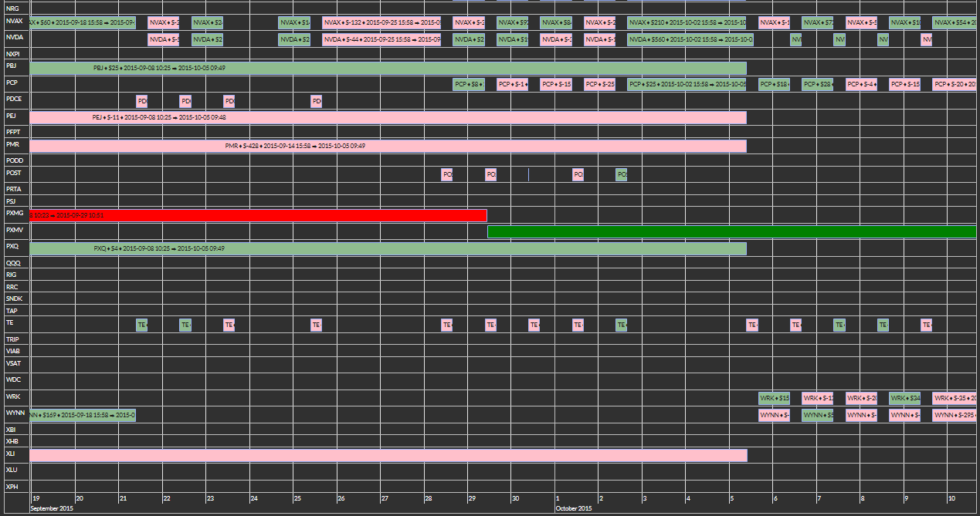Click the WDC row label
This screenshot has height=516, width=980.
(13, 379)
